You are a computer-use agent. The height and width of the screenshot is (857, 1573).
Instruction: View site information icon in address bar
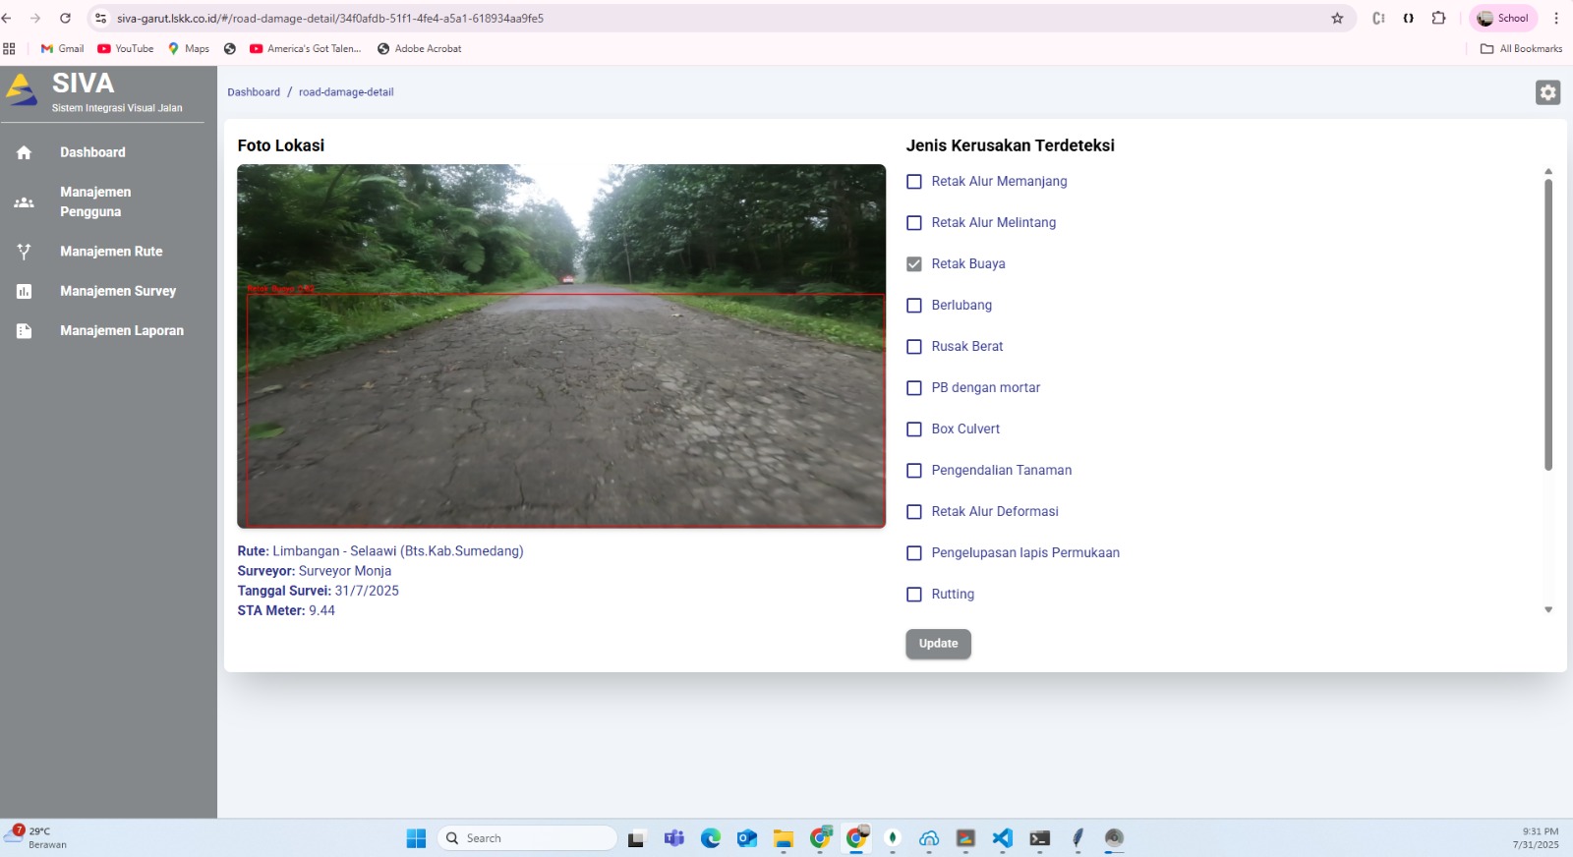[x=100, y=18]
